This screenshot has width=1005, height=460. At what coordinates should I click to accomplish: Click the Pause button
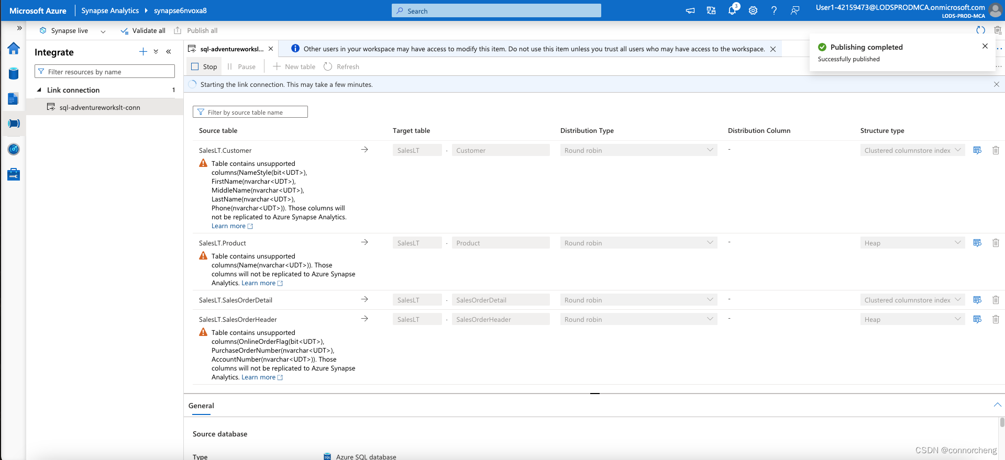[x=241, y=66]
